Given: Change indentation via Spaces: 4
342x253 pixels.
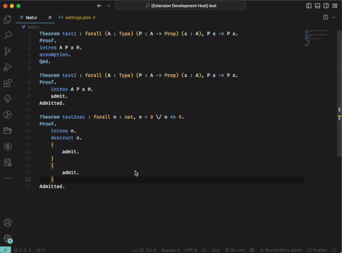Looking at the screenshot, I should coord(170,250).
